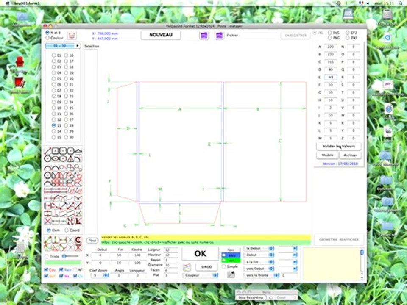Pick the ellipse shape tool
The image size is (407, 305).
click(x=55, y=159)
